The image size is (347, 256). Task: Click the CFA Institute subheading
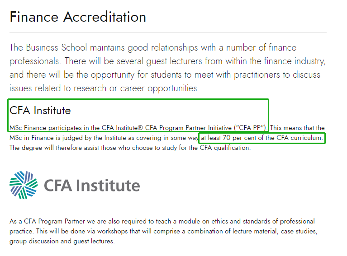tap(40, 110)
